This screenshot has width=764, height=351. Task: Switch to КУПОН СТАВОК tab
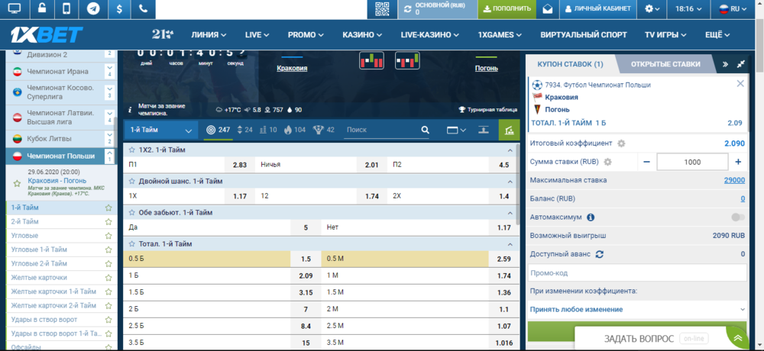coord(570,64)
